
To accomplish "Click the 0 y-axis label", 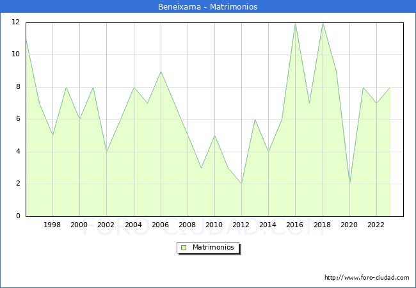I will (x=18, y=216).
